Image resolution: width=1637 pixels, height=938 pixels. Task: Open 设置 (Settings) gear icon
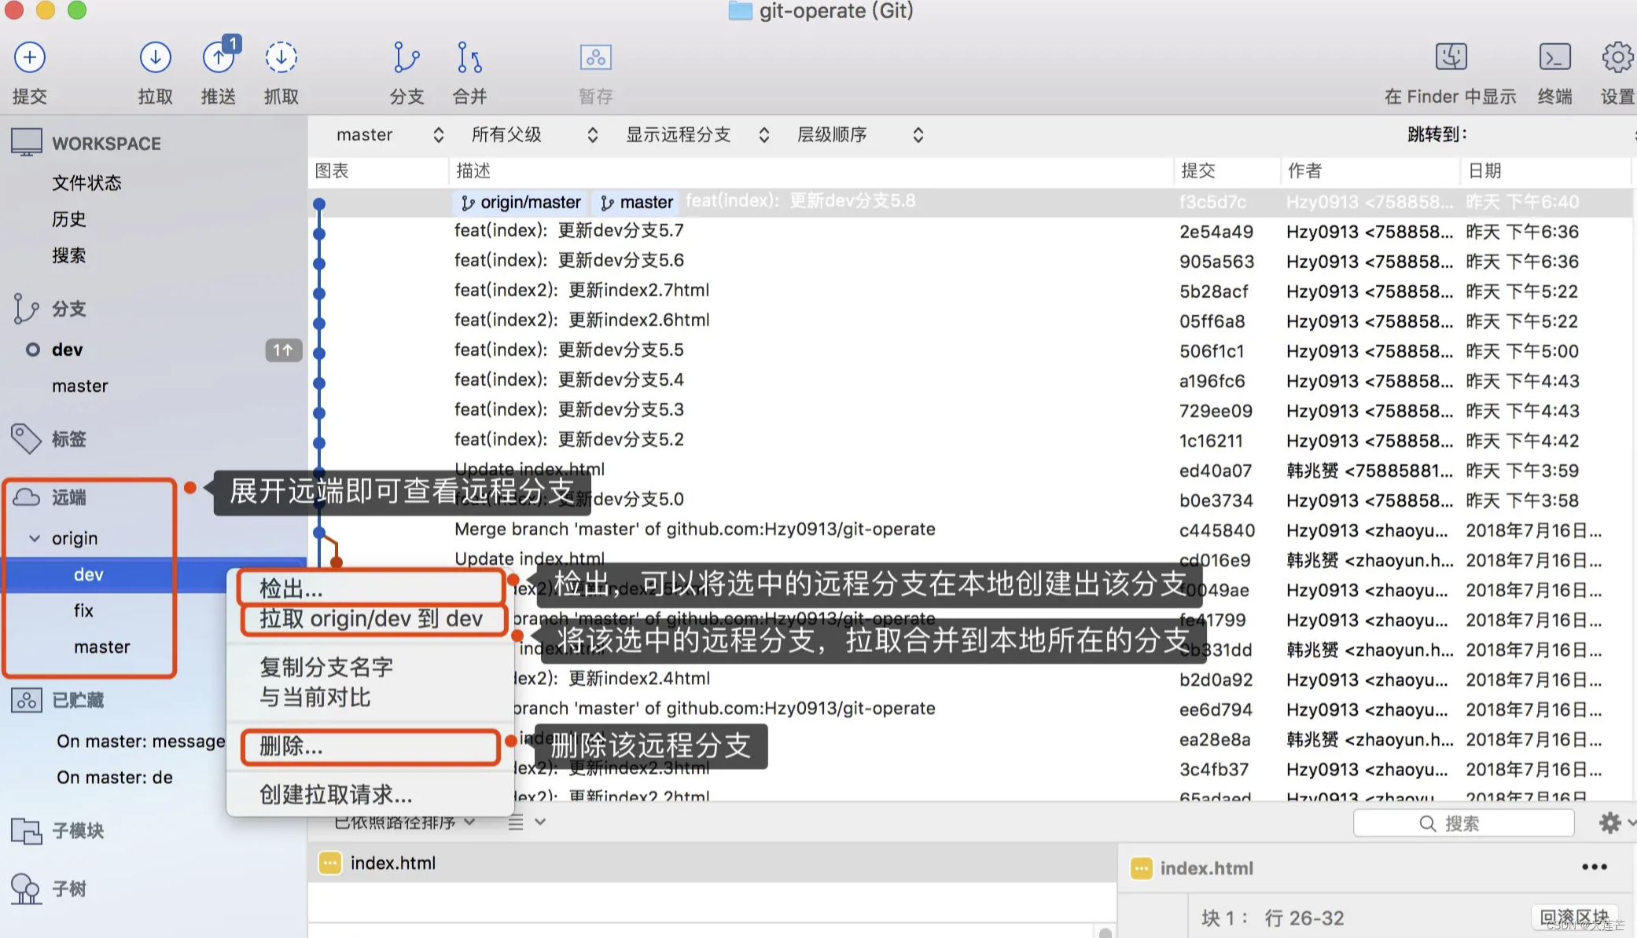(1617, 57)
